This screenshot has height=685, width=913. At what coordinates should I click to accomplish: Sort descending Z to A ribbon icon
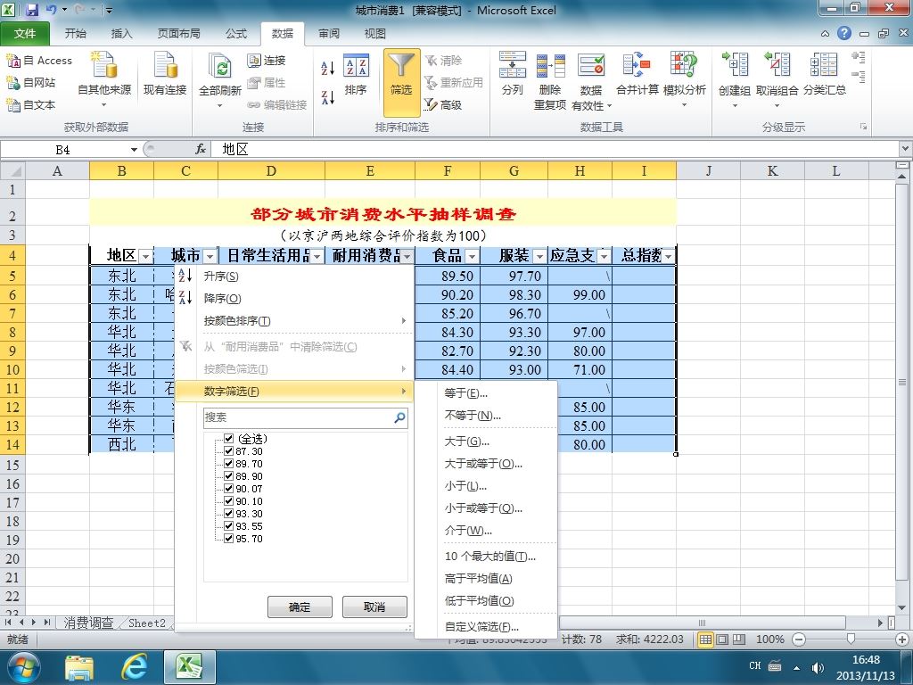pos(328,97)
